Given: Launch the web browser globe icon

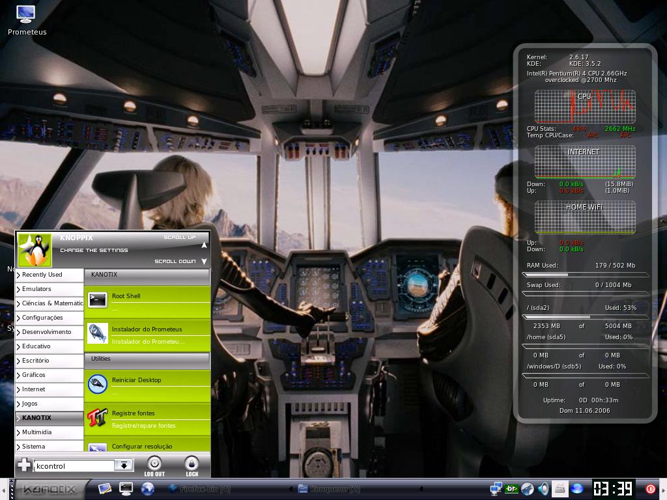Looking at the screenshot, I should tap(148, 489).
